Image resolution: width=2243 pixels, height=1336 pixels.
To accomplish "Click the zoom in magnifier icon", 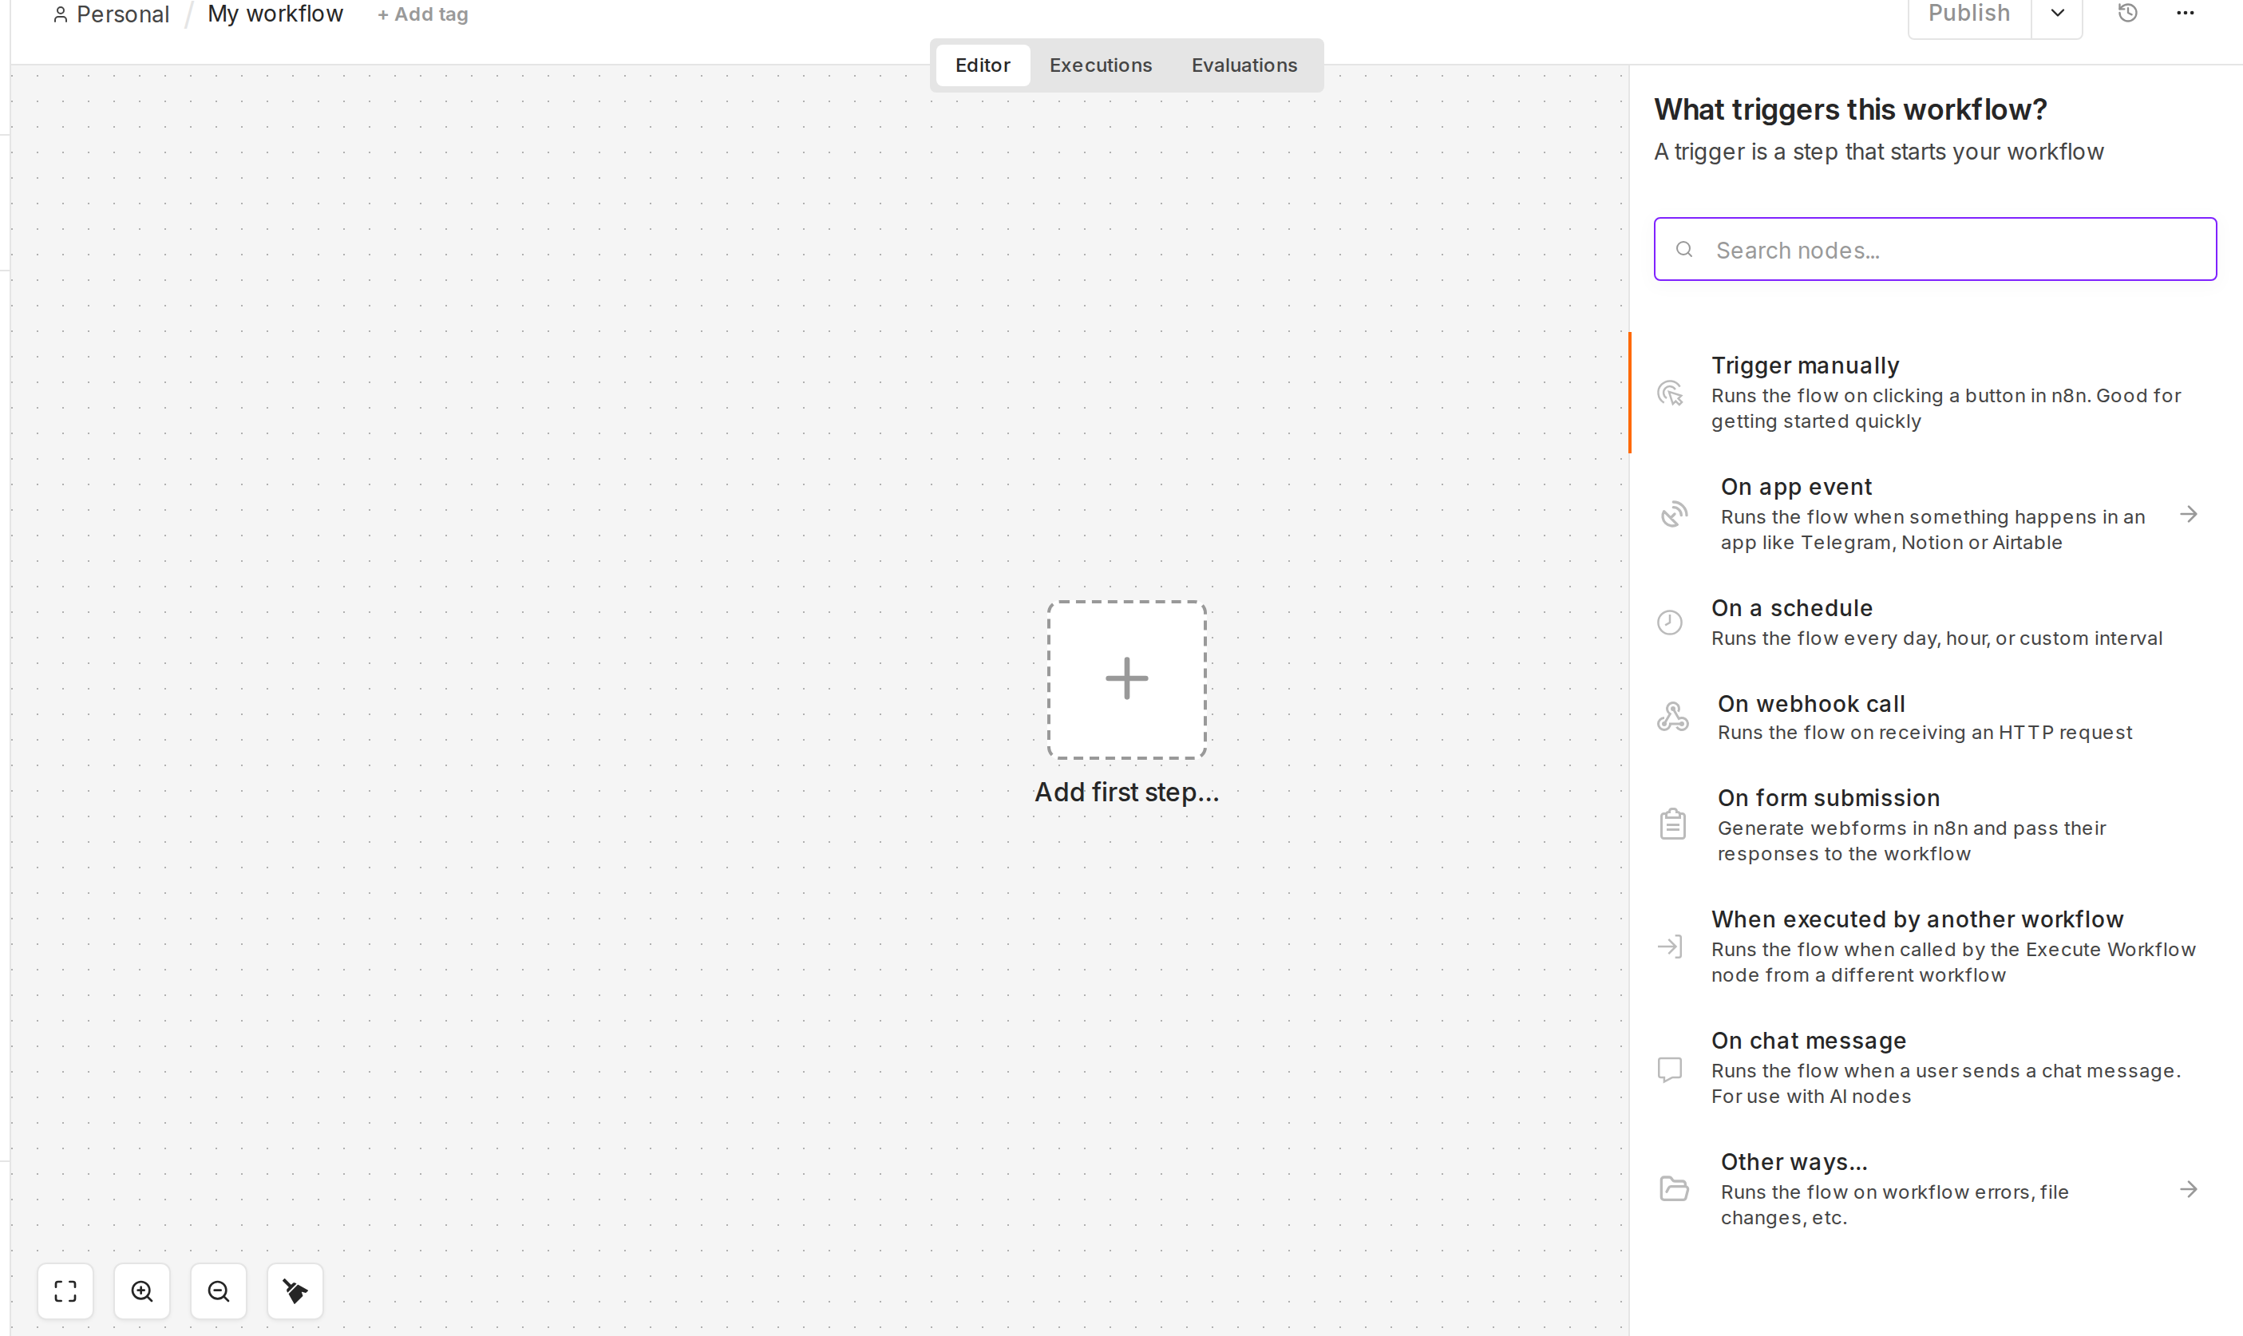I will [142, 1291].
